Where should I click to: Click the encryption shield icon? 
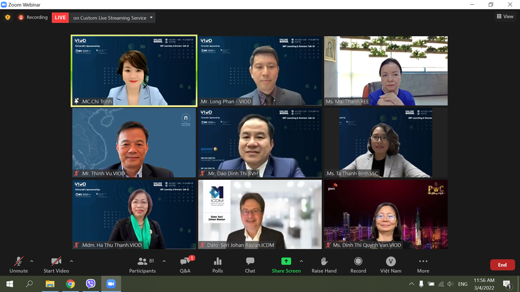8,17
